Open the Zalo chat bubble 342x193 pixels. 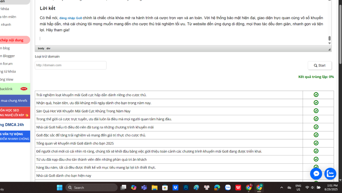click(x=330, y=174)
